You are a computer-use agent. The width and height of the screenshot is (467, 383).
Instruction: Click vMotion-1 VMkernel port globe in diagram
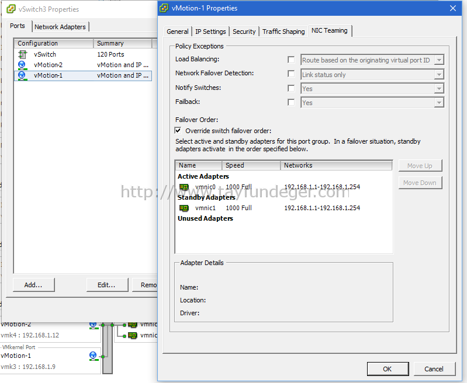94,356
